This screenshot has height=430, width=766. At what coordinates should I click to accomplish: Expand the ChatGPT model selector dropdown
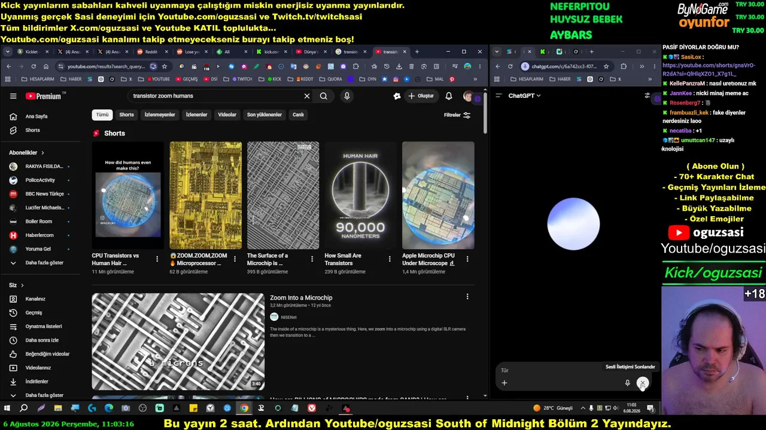tap(524, 96)
